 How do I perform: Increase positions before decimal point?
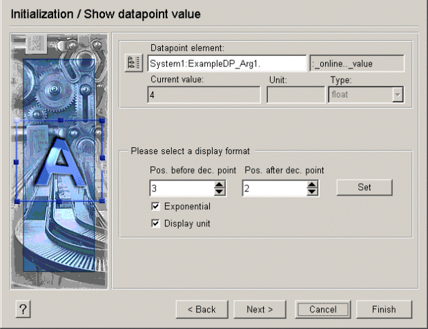pyautogui.click(x=220, y=185)
